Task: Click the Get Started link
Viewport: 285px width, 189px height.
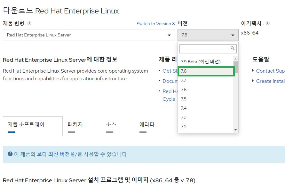Action: pos(170,71)
